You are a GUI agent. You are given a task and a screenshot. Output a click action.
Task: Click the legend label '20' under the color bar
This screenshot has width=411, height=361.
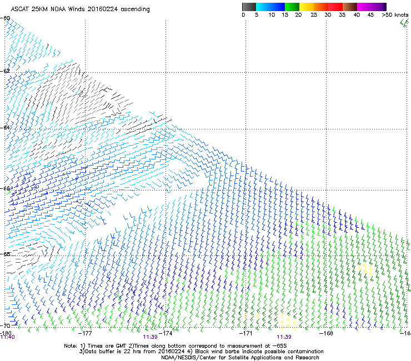point(298,15)
